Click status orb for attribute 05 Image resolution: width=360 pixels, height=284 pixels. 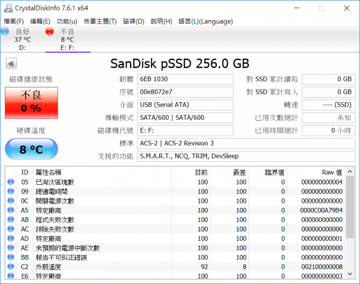point(11,182)
